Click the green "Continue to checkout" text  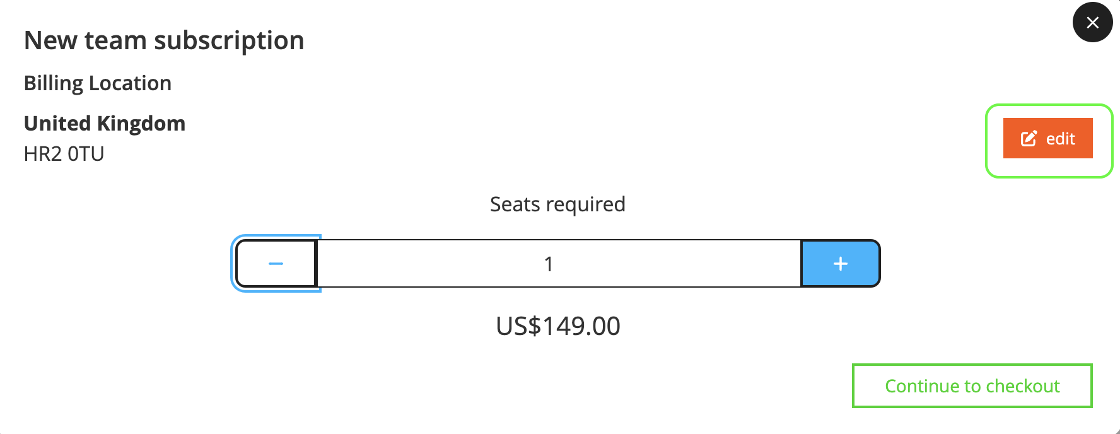coord(972,386)
